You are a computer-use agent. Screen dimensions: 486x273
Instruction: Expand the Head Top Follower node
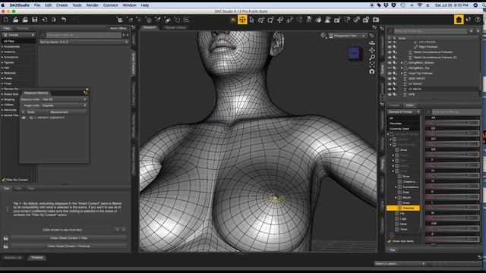(x=402, y=74)
